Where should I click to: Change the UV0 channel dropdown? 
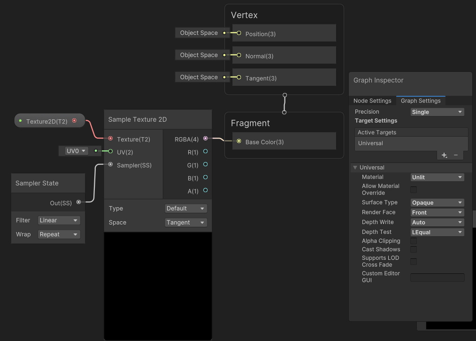(x=74, y=151)
